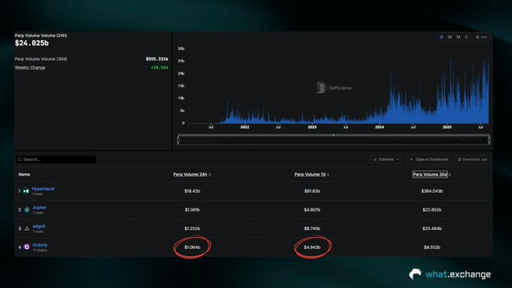
Task: Click the what.exchange bird logo
Action: (415, 274)
